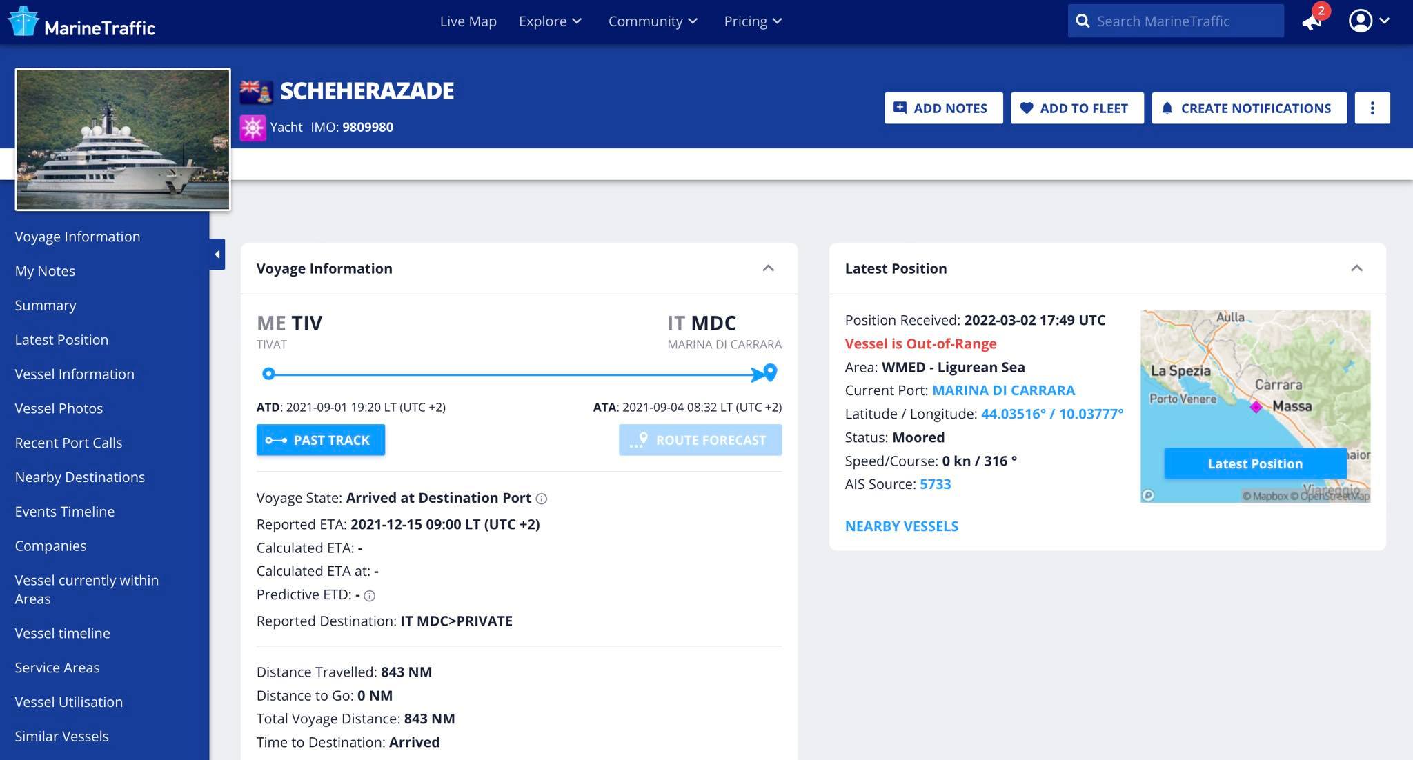
Task: Expand the Explore dropdown menu
Action: coord(550,21)
